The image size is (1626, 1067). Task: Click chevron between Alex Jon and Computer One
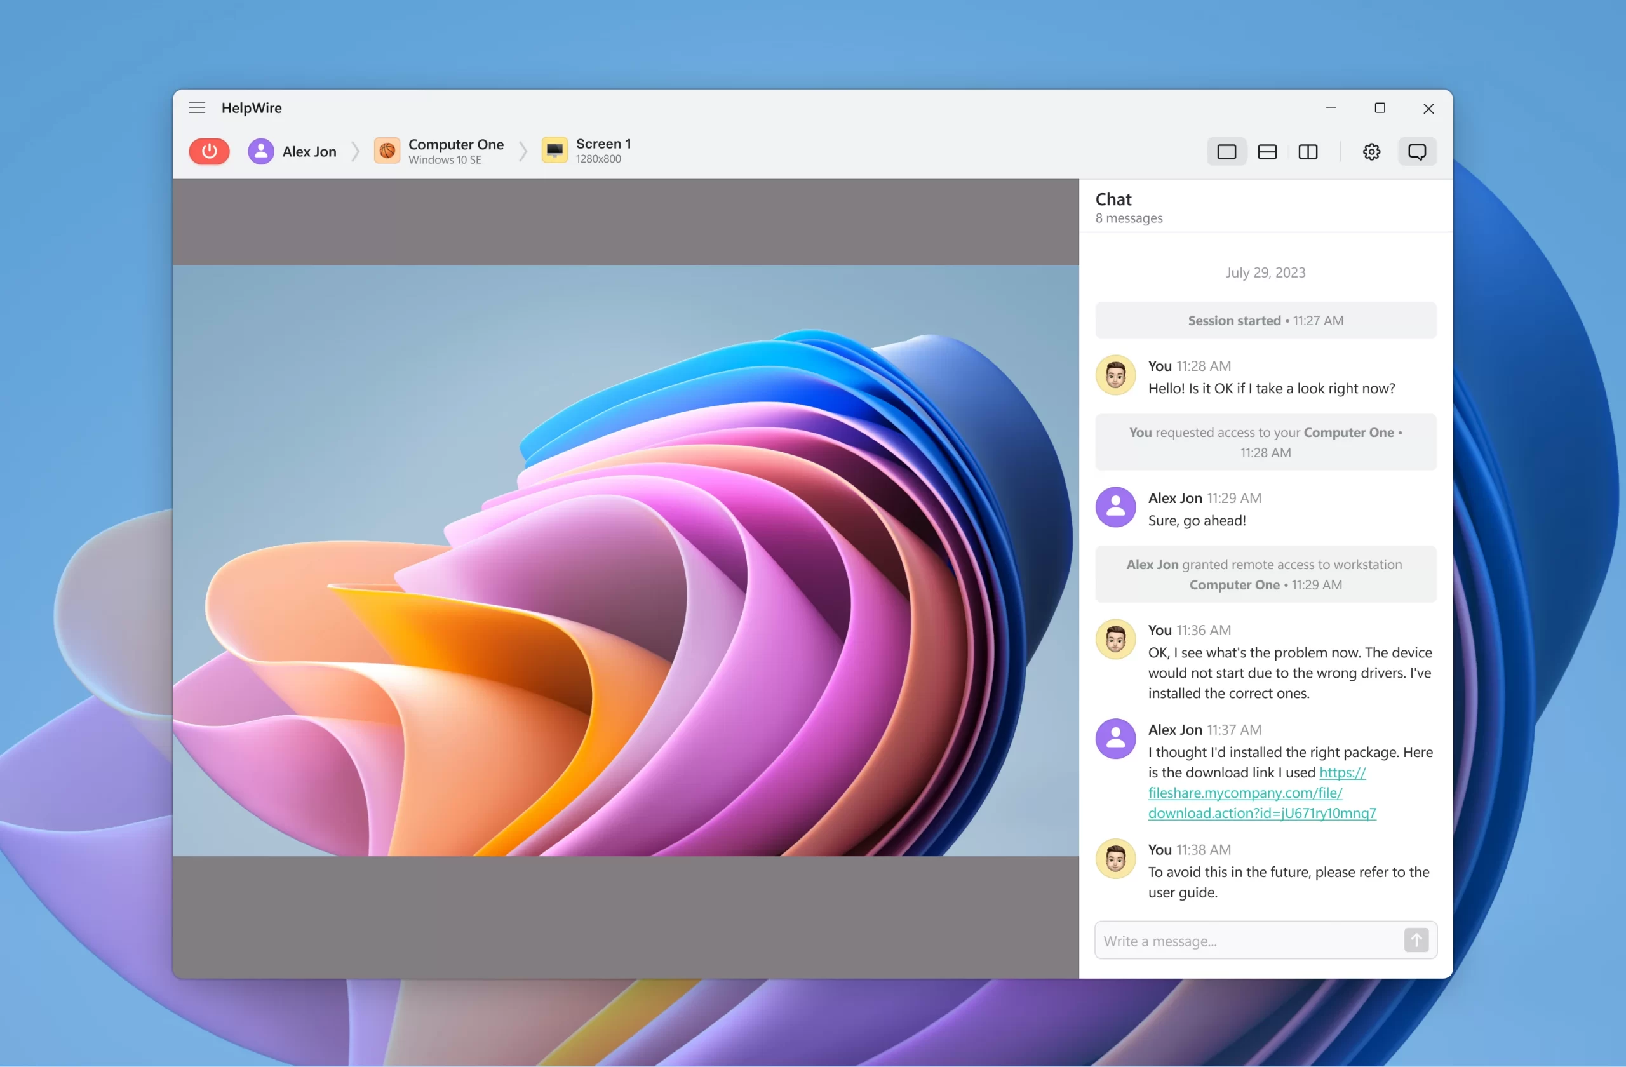pos(355,151)
